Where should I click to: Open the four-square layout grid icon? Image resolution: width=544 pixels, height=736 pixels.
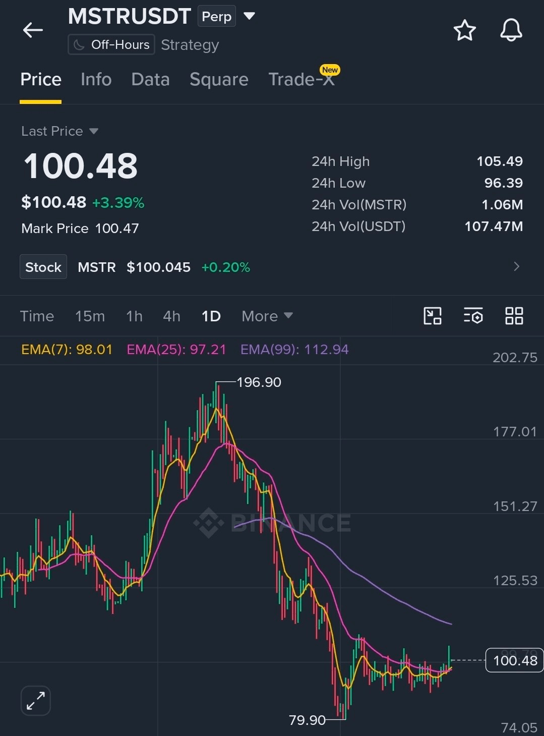(514, 316)
